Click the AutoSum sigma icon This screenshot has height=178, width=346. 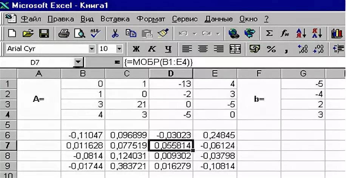pos(269,34)
